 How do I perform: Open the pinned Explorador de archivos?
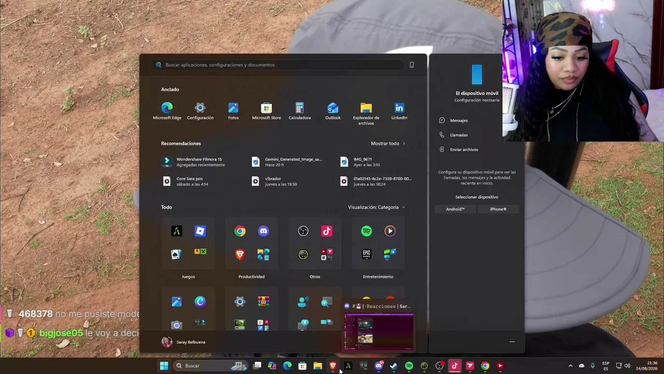[366, 113]
